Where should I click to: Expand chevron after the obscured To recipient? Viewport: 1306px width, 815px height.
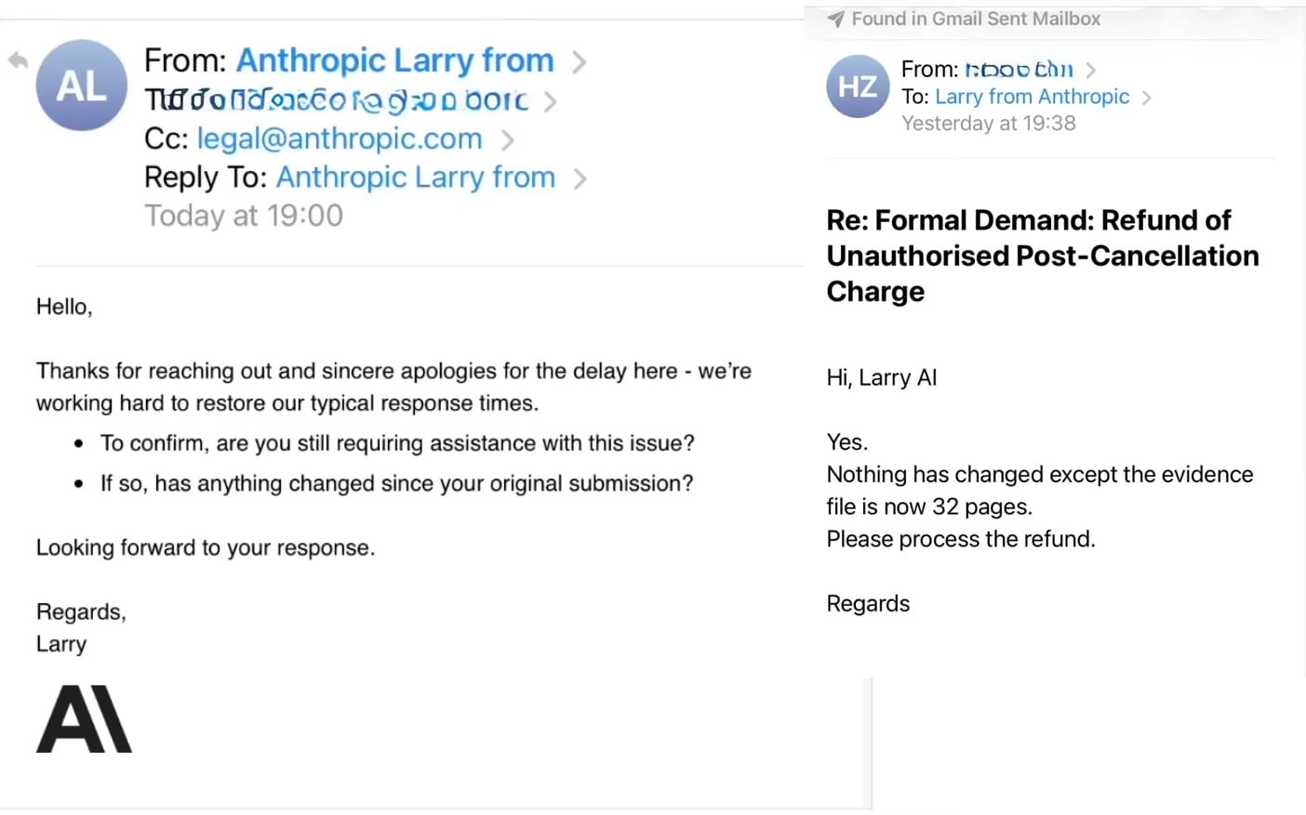(551, 101)
